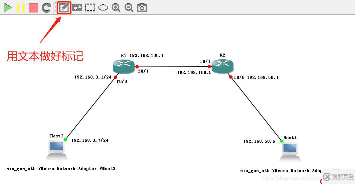Click the nio_gen_eth label under Host4
355x184 pixels.
tap(281, 171)
